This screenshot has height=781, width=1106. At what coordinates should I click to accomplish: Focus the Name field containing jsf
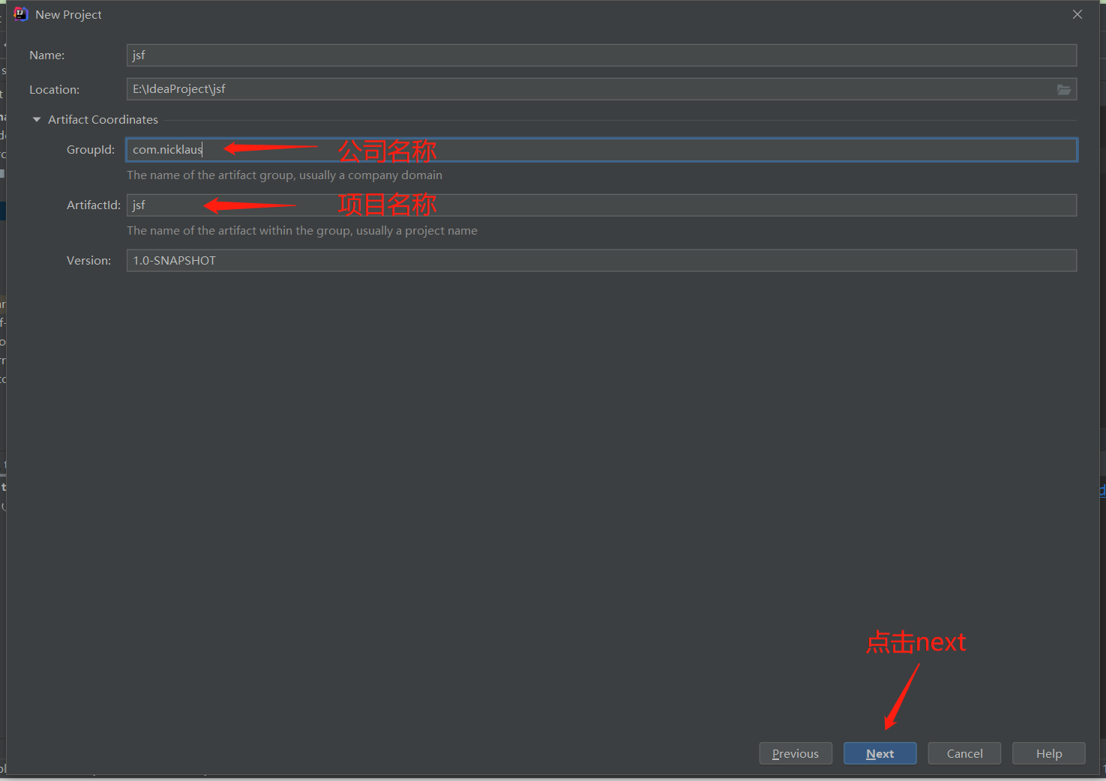pyautogui.click(x=600, y=55)
